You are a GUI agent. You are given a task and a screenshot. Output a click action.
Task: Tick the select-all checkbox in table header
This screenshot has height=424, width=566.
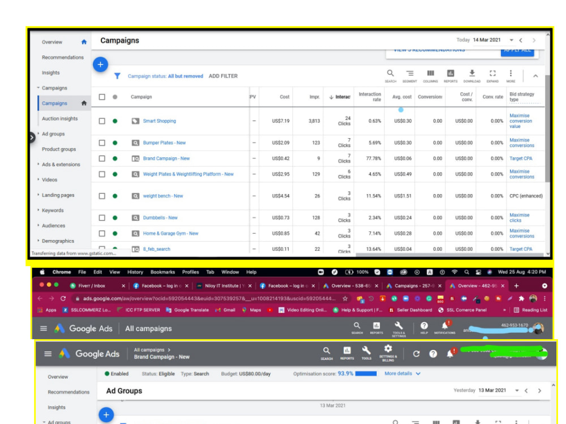coord(102,97)
